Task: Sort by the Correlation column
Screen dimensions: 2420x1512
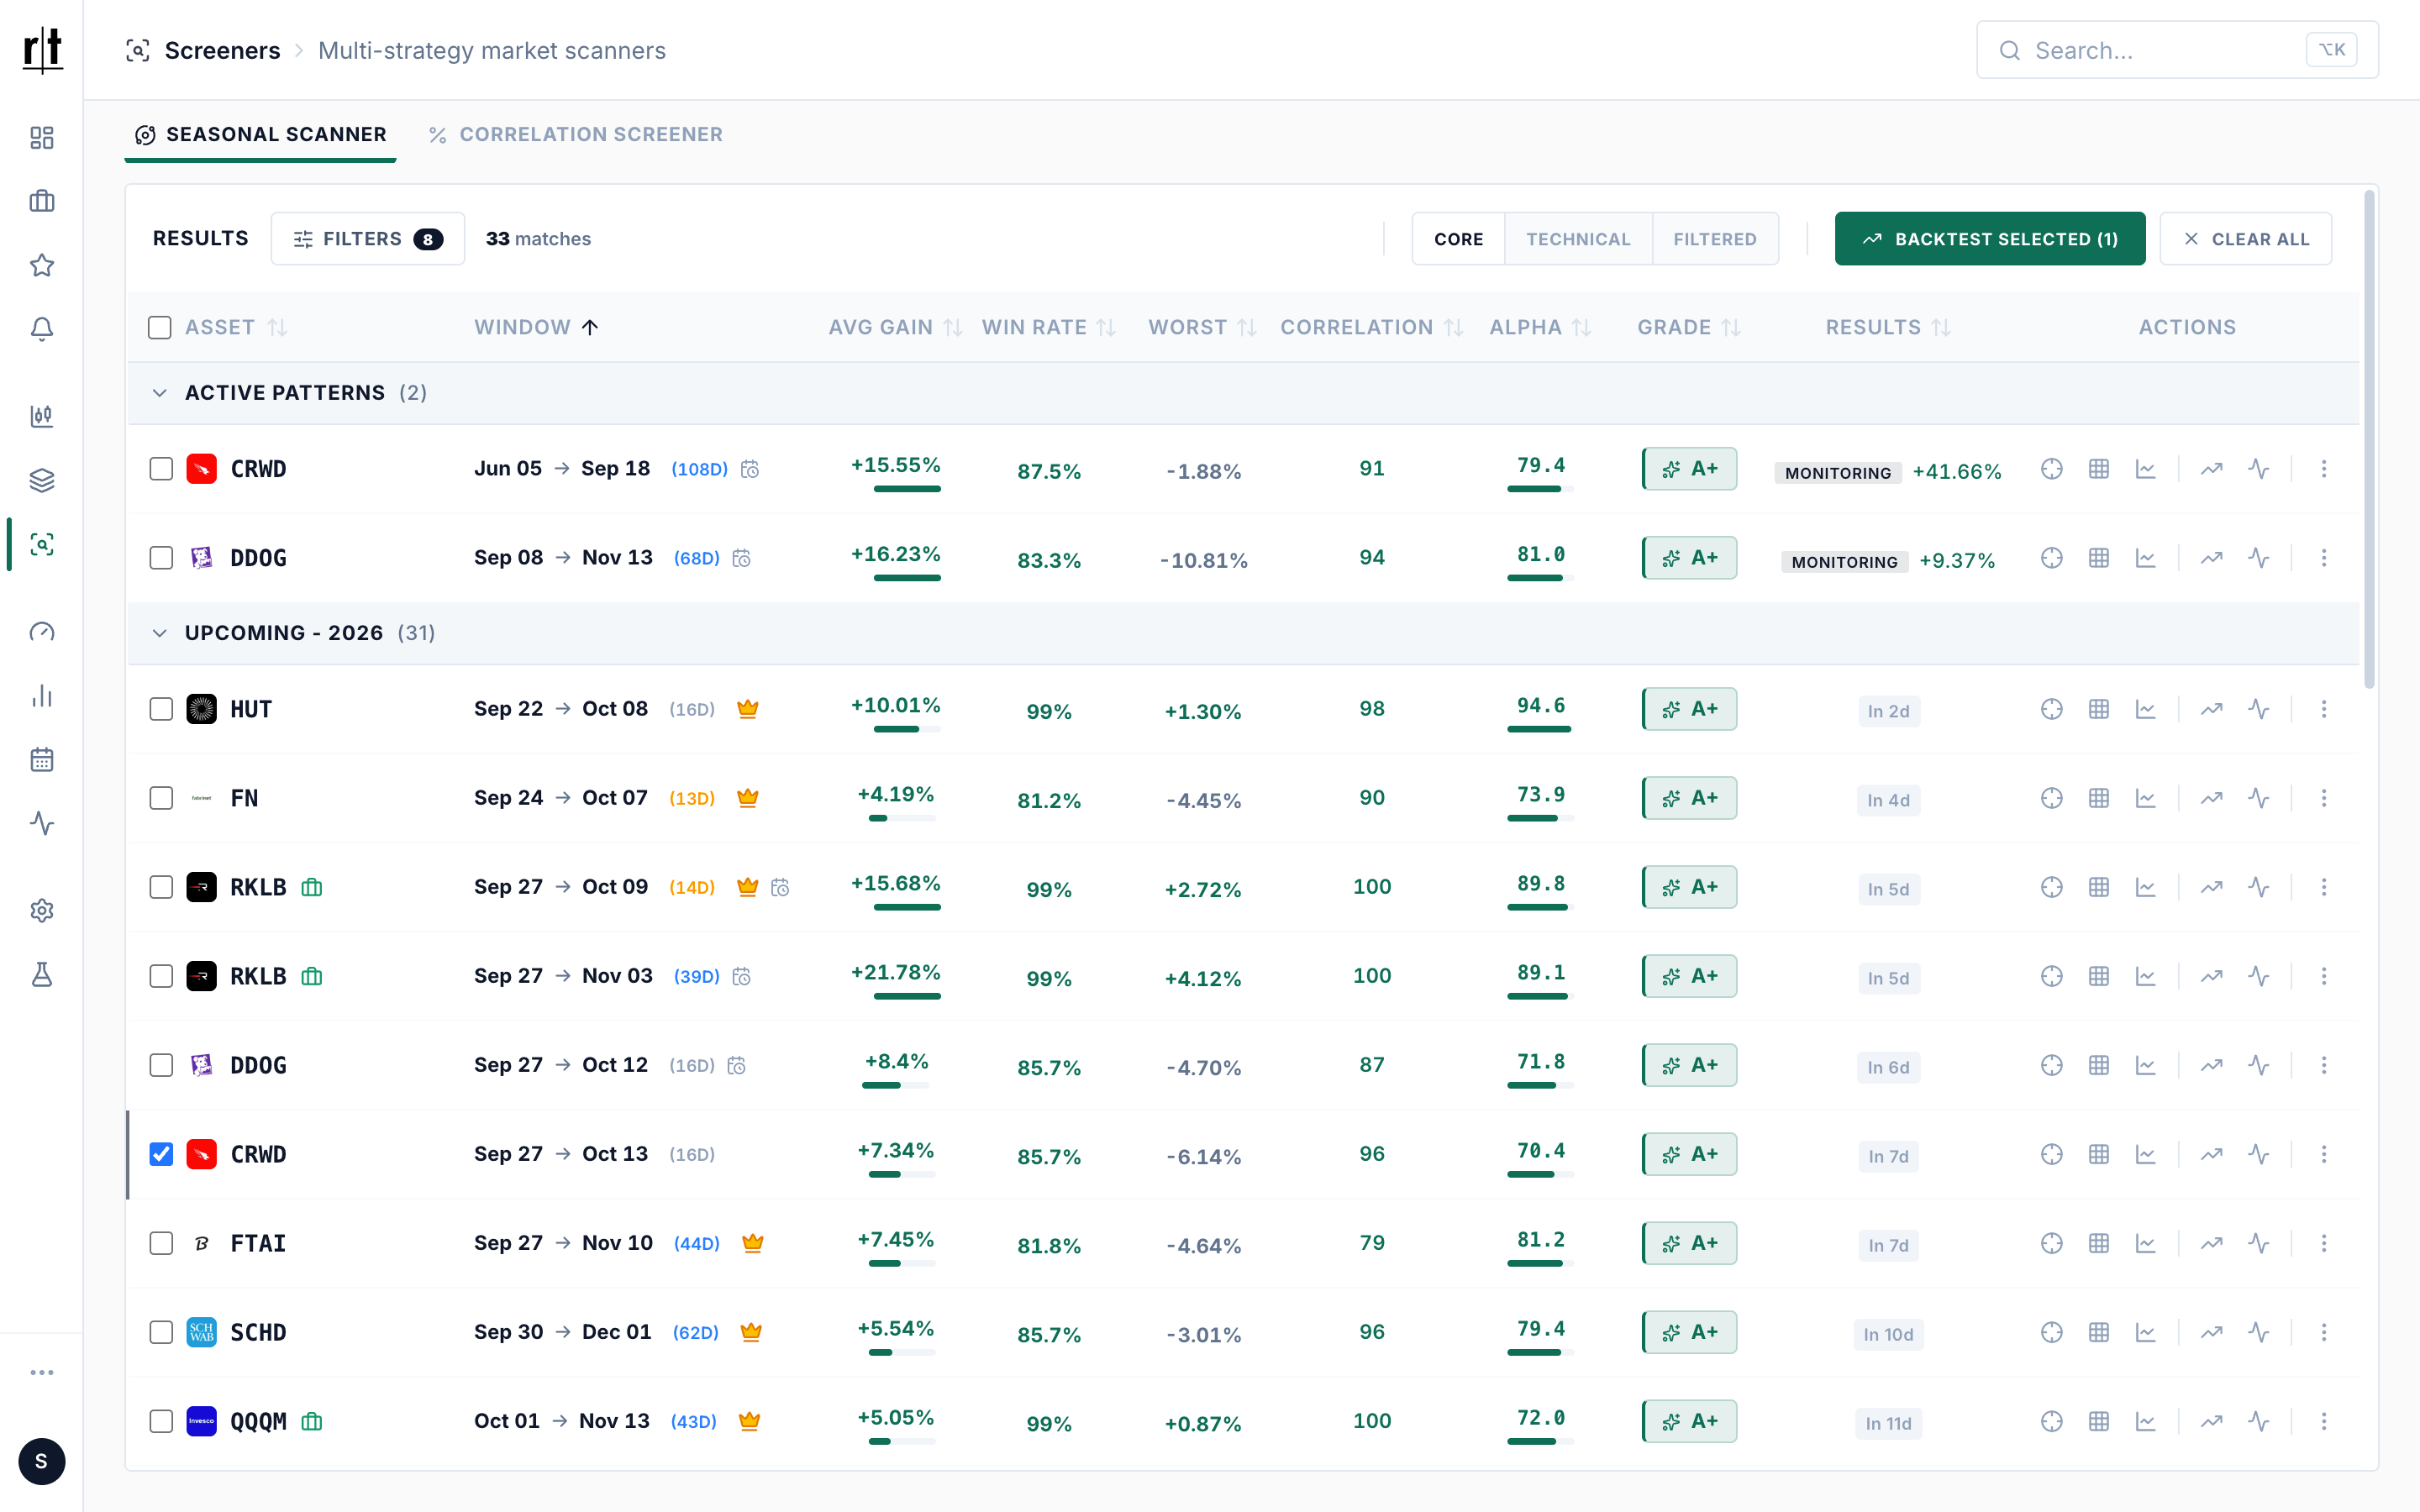Action: click(x=1372, y=327)
